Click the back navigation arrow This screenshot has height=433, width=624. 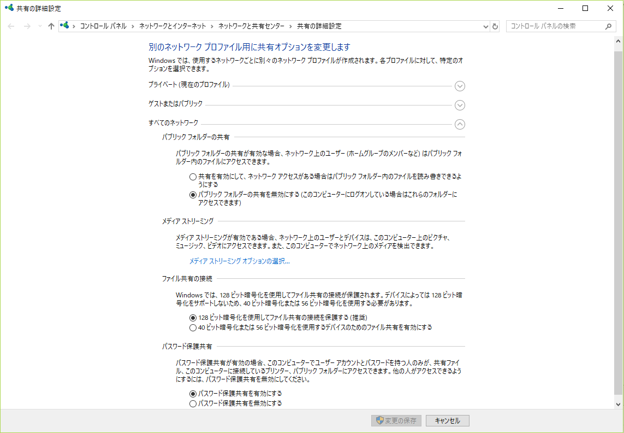(11, 26)
